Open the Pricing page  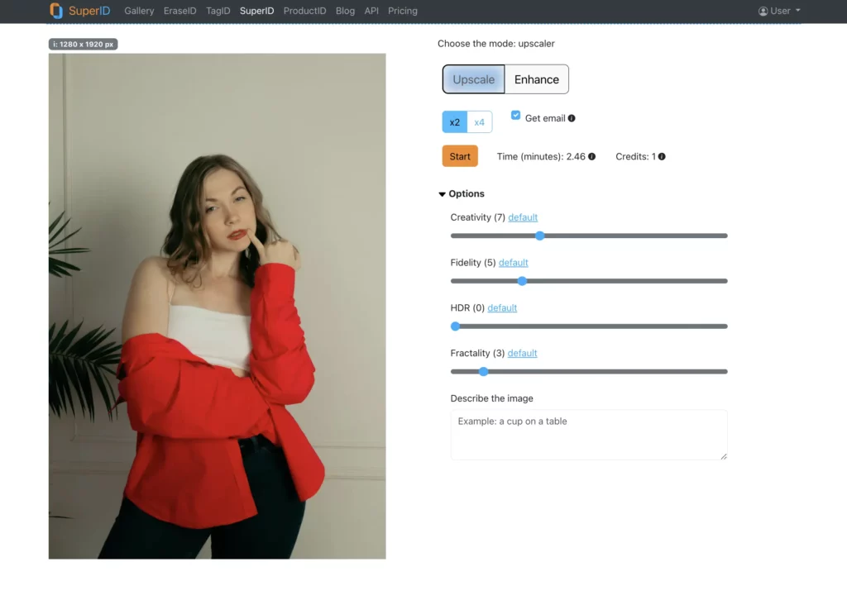click(403, 11)
